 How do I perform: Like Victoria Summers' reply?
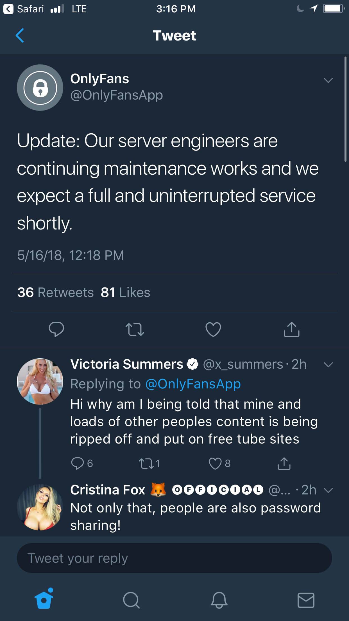pos(216,463)
